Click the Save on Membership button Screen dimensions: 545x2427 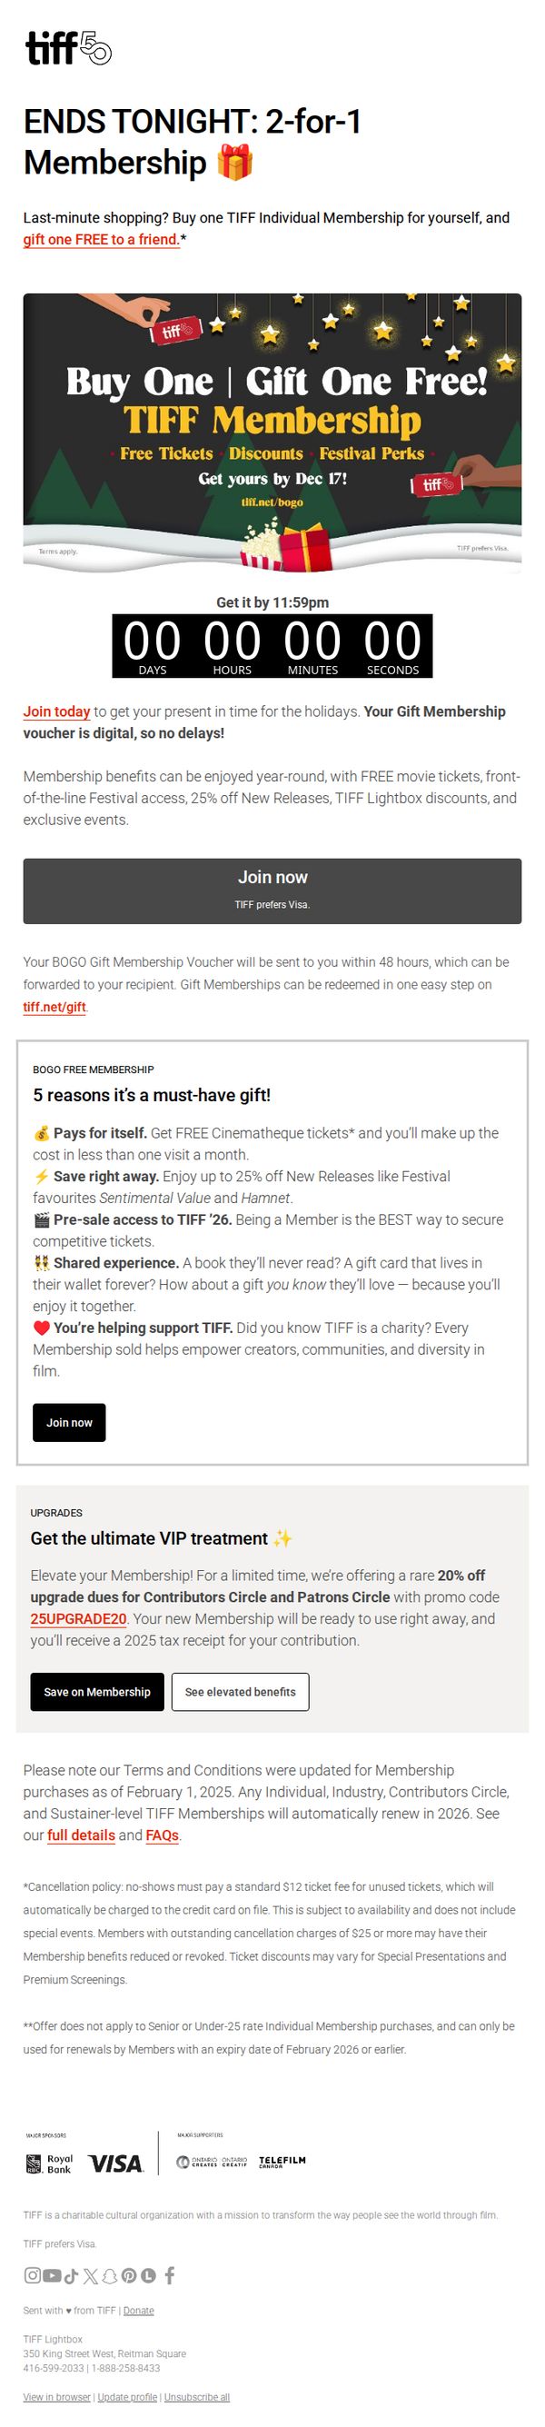pyautogui.click(x=97, y=1691)
